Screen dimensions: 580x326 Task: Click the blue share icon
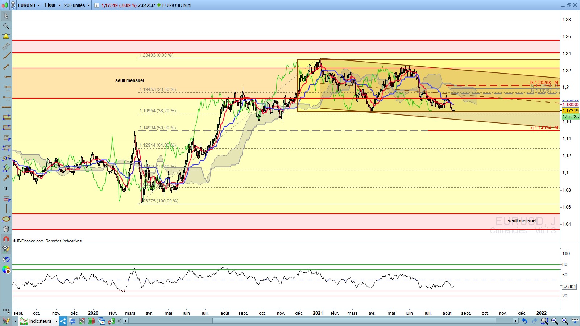63,321
